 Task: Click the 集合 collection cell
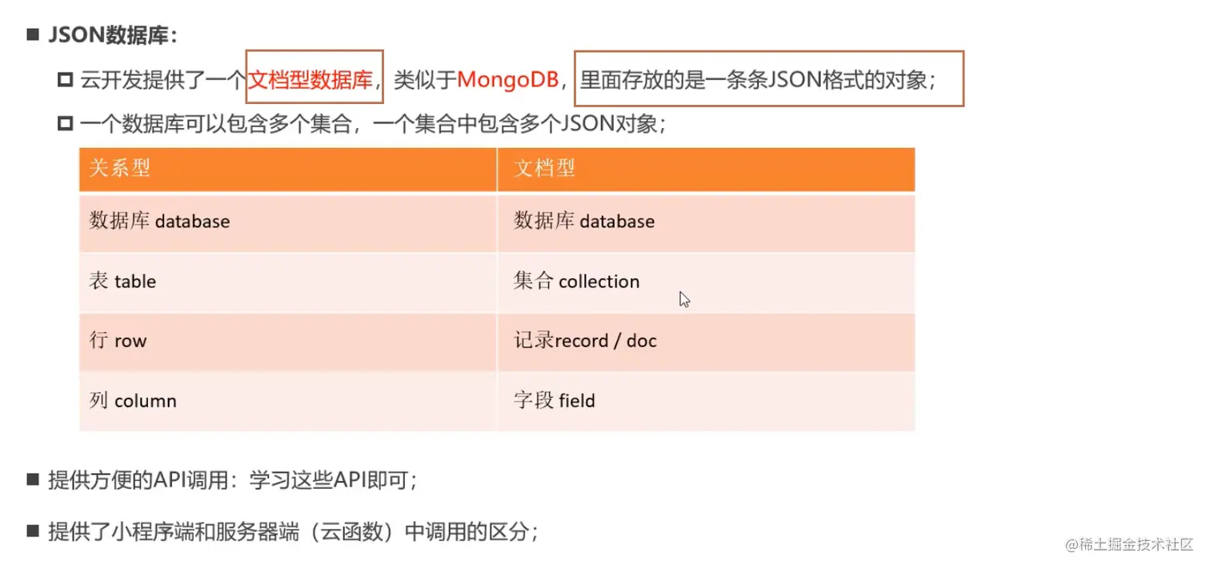coord(706,282)
